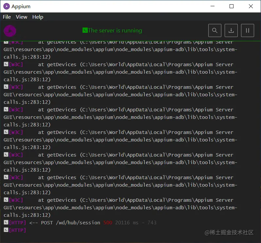Click the '20116 ms - 743' log text

tap(136, 223)
